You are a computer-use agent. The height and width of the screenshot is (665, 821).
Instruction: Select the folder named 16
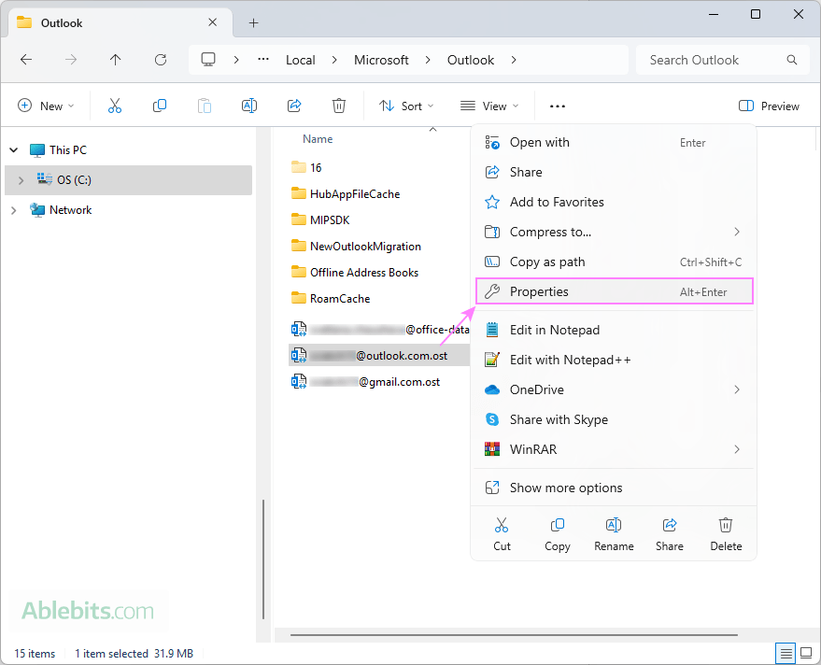coord(307,167)
